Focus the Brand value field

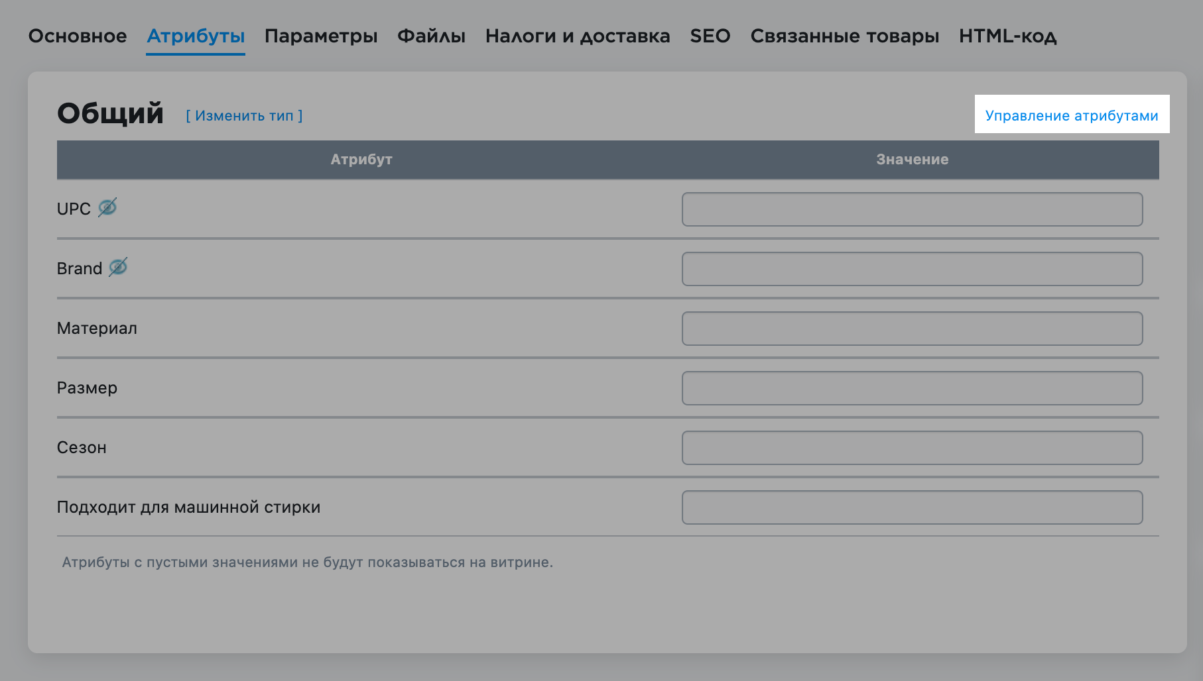(912, 269)
